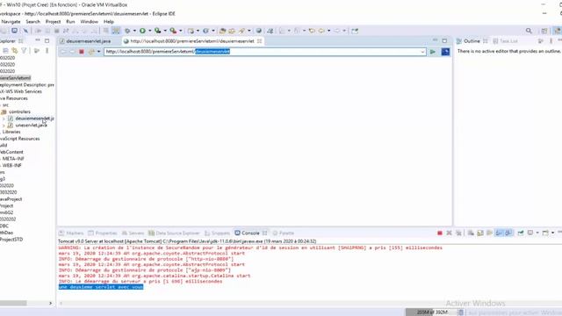Toggle Link with Editor in Project Explorer

pyautogui.click(x=15, y=51)
